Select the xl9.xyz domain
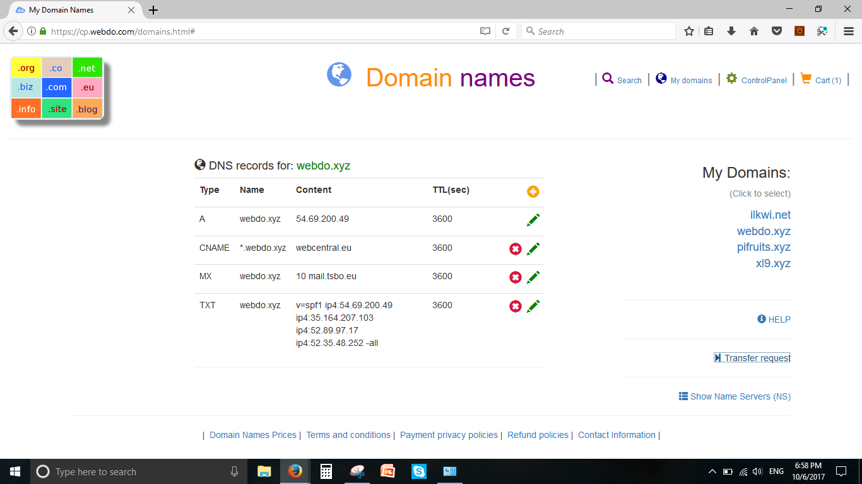The height and width of the screenshot is (484, 862). pyautogui.click(x=773, y=263)
